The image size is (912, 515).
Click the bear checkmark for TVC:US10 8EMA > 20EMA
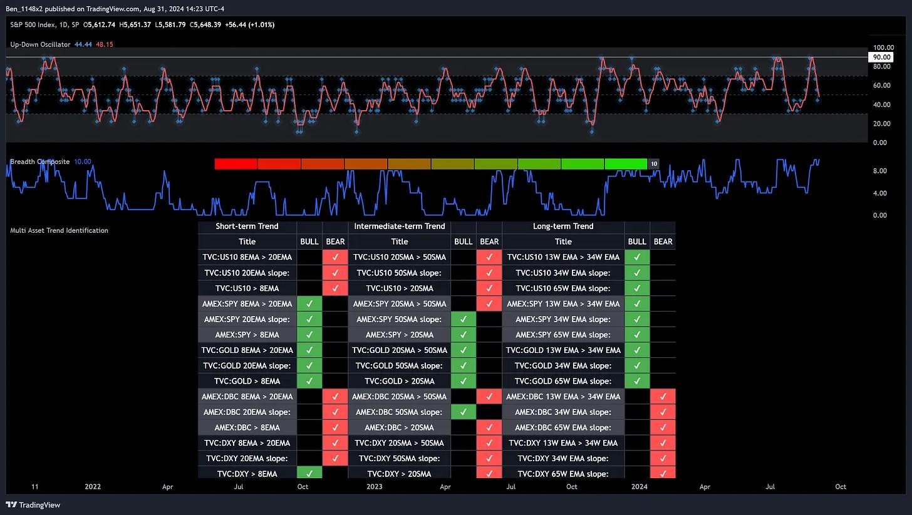click(335, 257)
